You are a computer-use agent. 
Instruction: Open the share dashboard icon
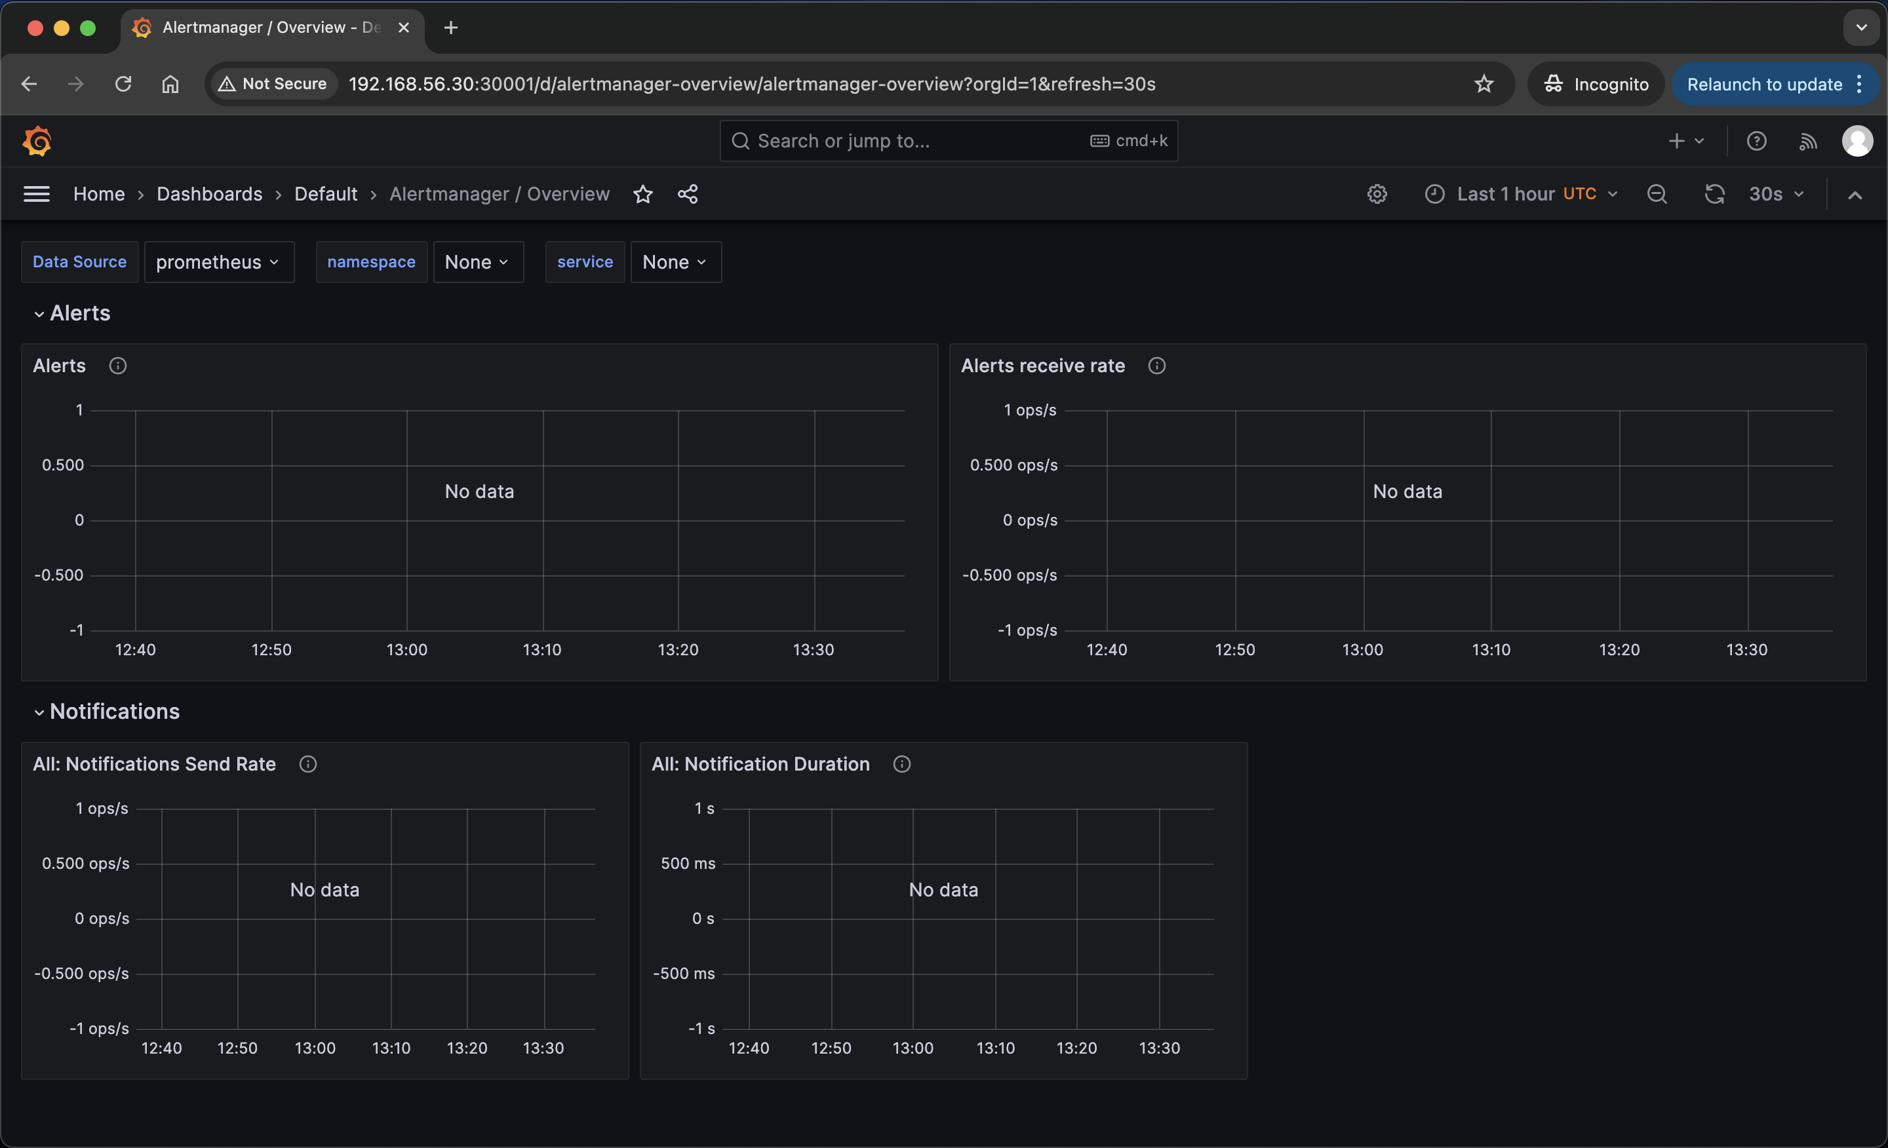click(x=687, y=195)
